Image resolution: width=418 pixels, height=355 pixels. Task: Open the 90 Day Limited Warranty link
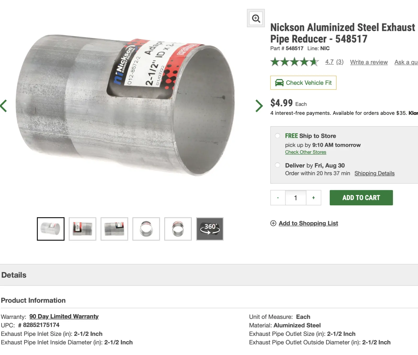(x=64, y=317)
